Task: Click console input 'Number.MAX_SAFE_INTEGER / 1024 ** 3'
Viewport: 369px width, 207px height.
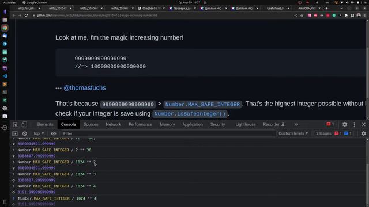Action: (x=57, y=174)
